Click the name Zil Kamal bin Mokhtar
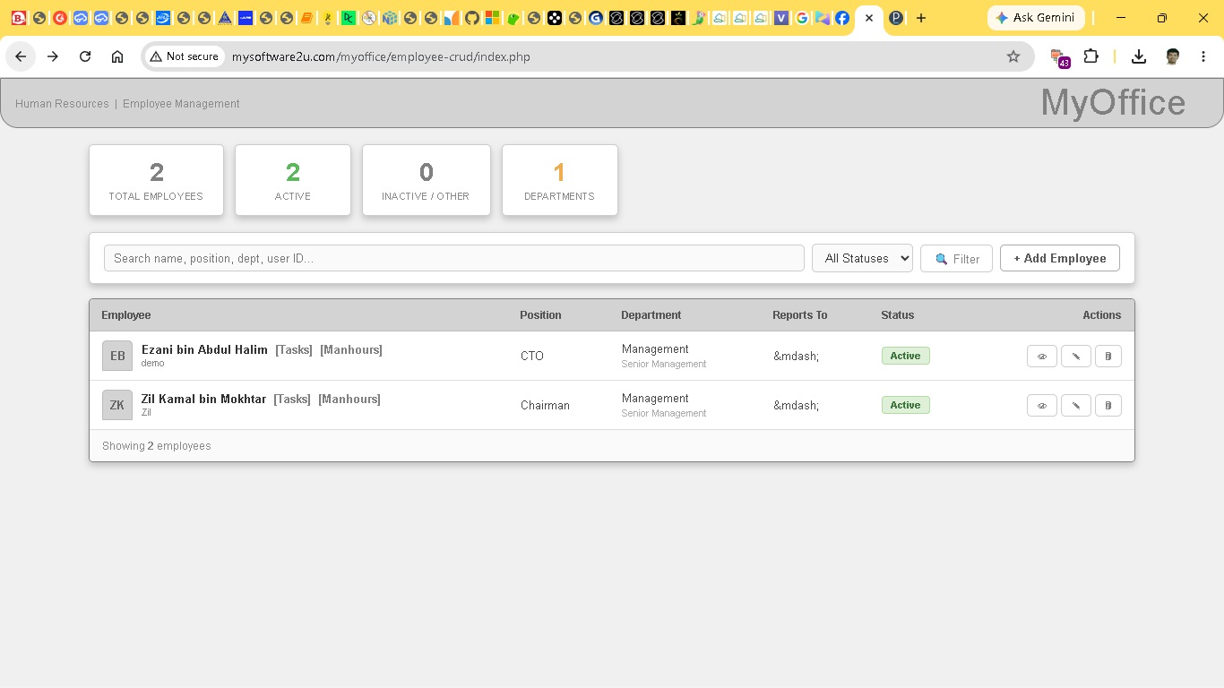Image resolution: width=1224 pixels, height=688 pixels. pos(203,399)
